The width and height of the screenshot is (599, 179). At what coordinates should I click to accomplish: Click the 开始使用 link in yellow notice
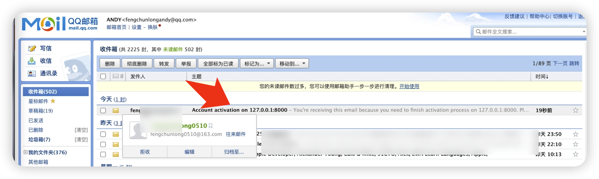click(x=409, y=86)
